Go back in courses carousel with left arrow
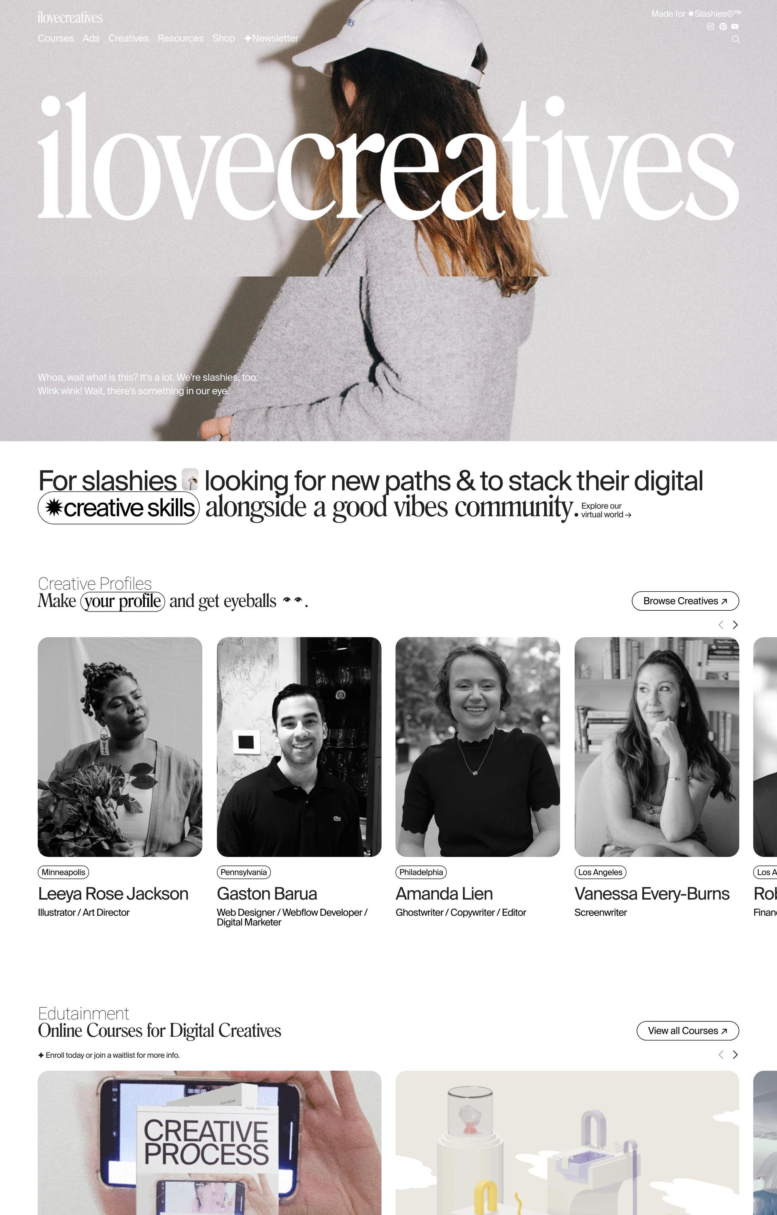 point(721,1055)
